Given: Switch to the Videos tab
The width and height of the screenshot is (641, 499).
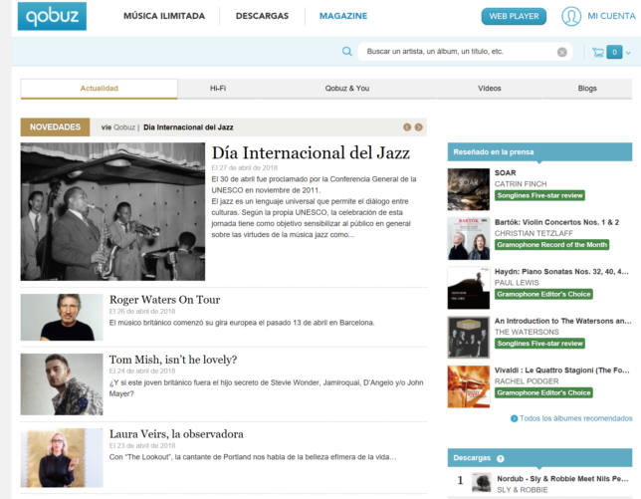Looking at the screenshot, I should [x=490, y=89].
